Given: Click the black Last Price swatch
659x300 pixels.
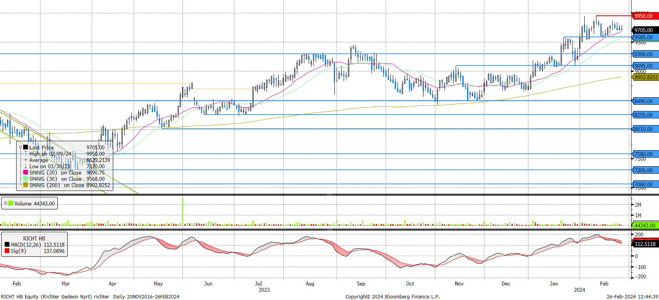Looking at the screenshot, I should pyautogui.click(x=26, y=147).
